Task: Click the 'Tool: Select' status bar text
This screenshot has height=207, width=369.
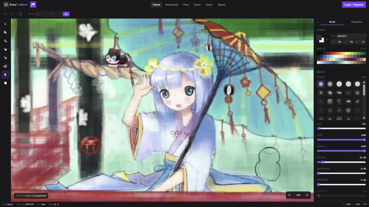Action: pos(8,205)
